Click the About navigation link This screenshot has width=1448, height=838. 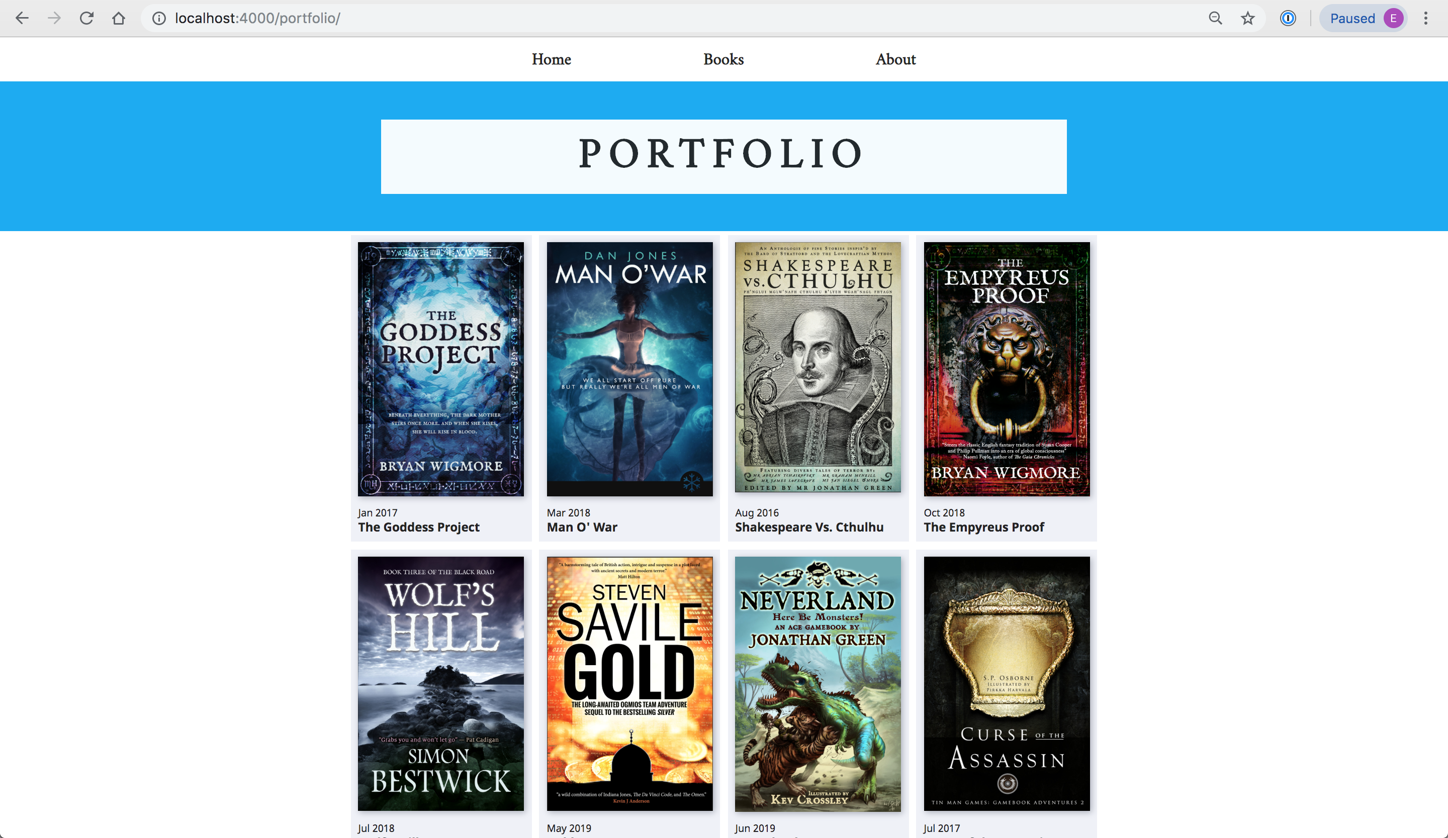click(x=896, y=59)
